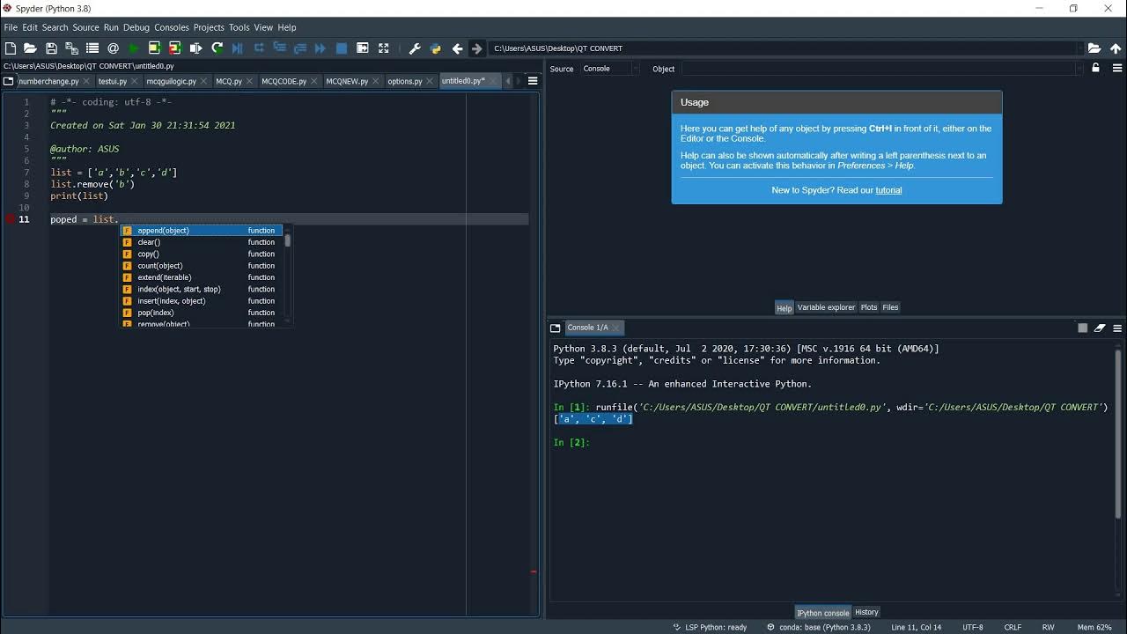
Task: Browse editor tabs icon
Action: pos(9,81)
